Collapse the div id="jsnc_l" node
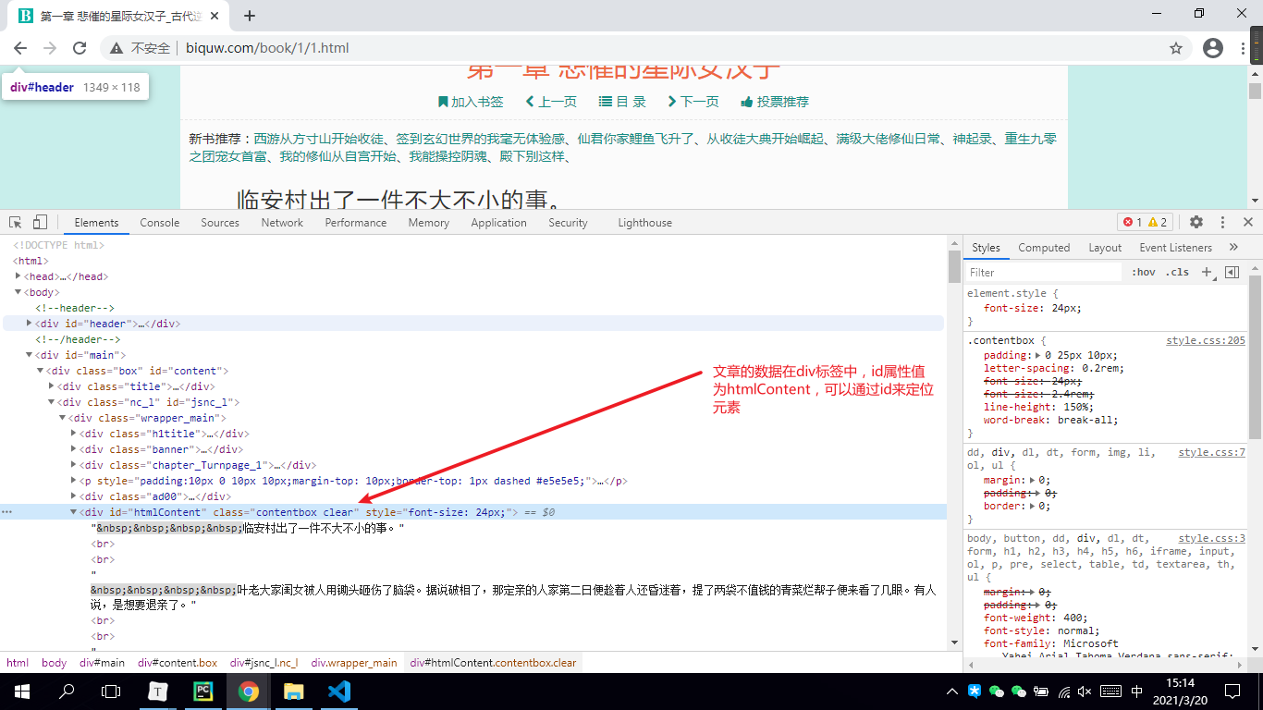The width and height of the screenshot is (1263, 710). (52, 402)
